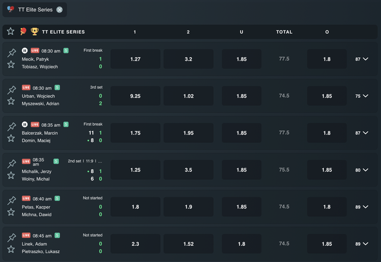Select over 1.85 for Urban match

click(327, 96)
